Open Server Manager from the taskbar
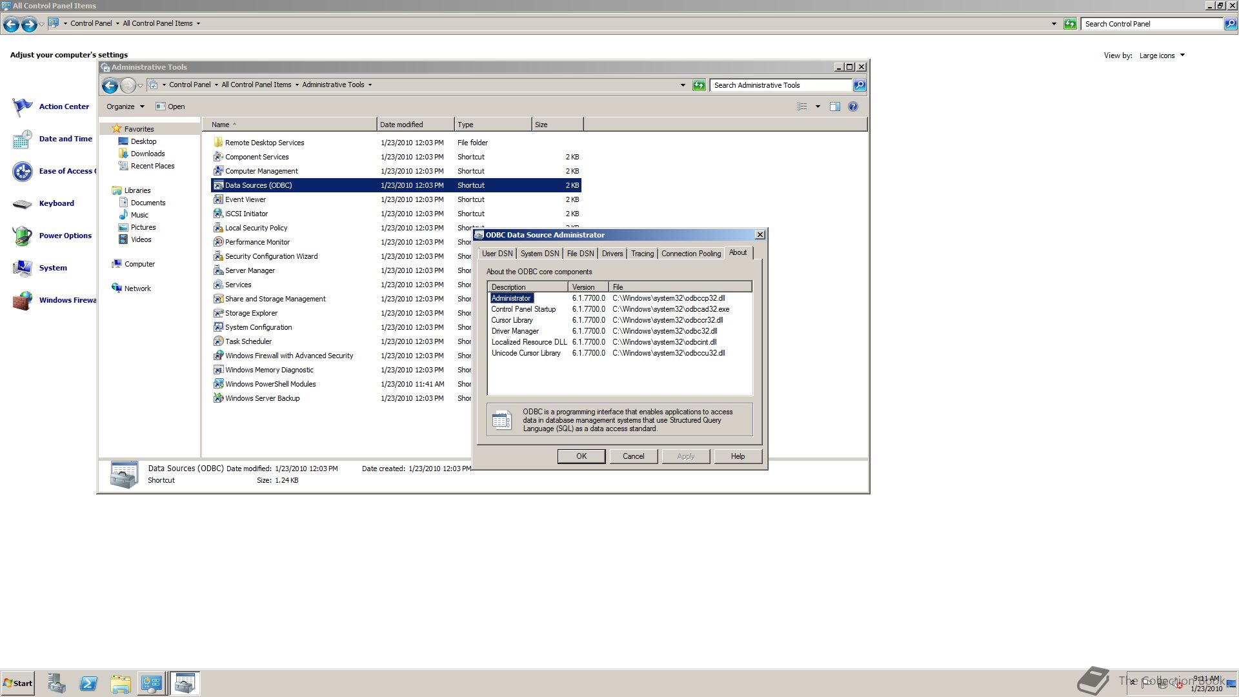The image size is (1239, 697). [56, 683]
